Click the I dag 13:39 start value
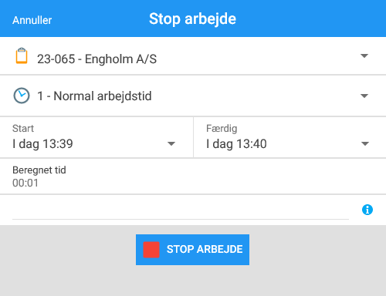This screenshot has width=386, height=296. [x=42, y=143]
